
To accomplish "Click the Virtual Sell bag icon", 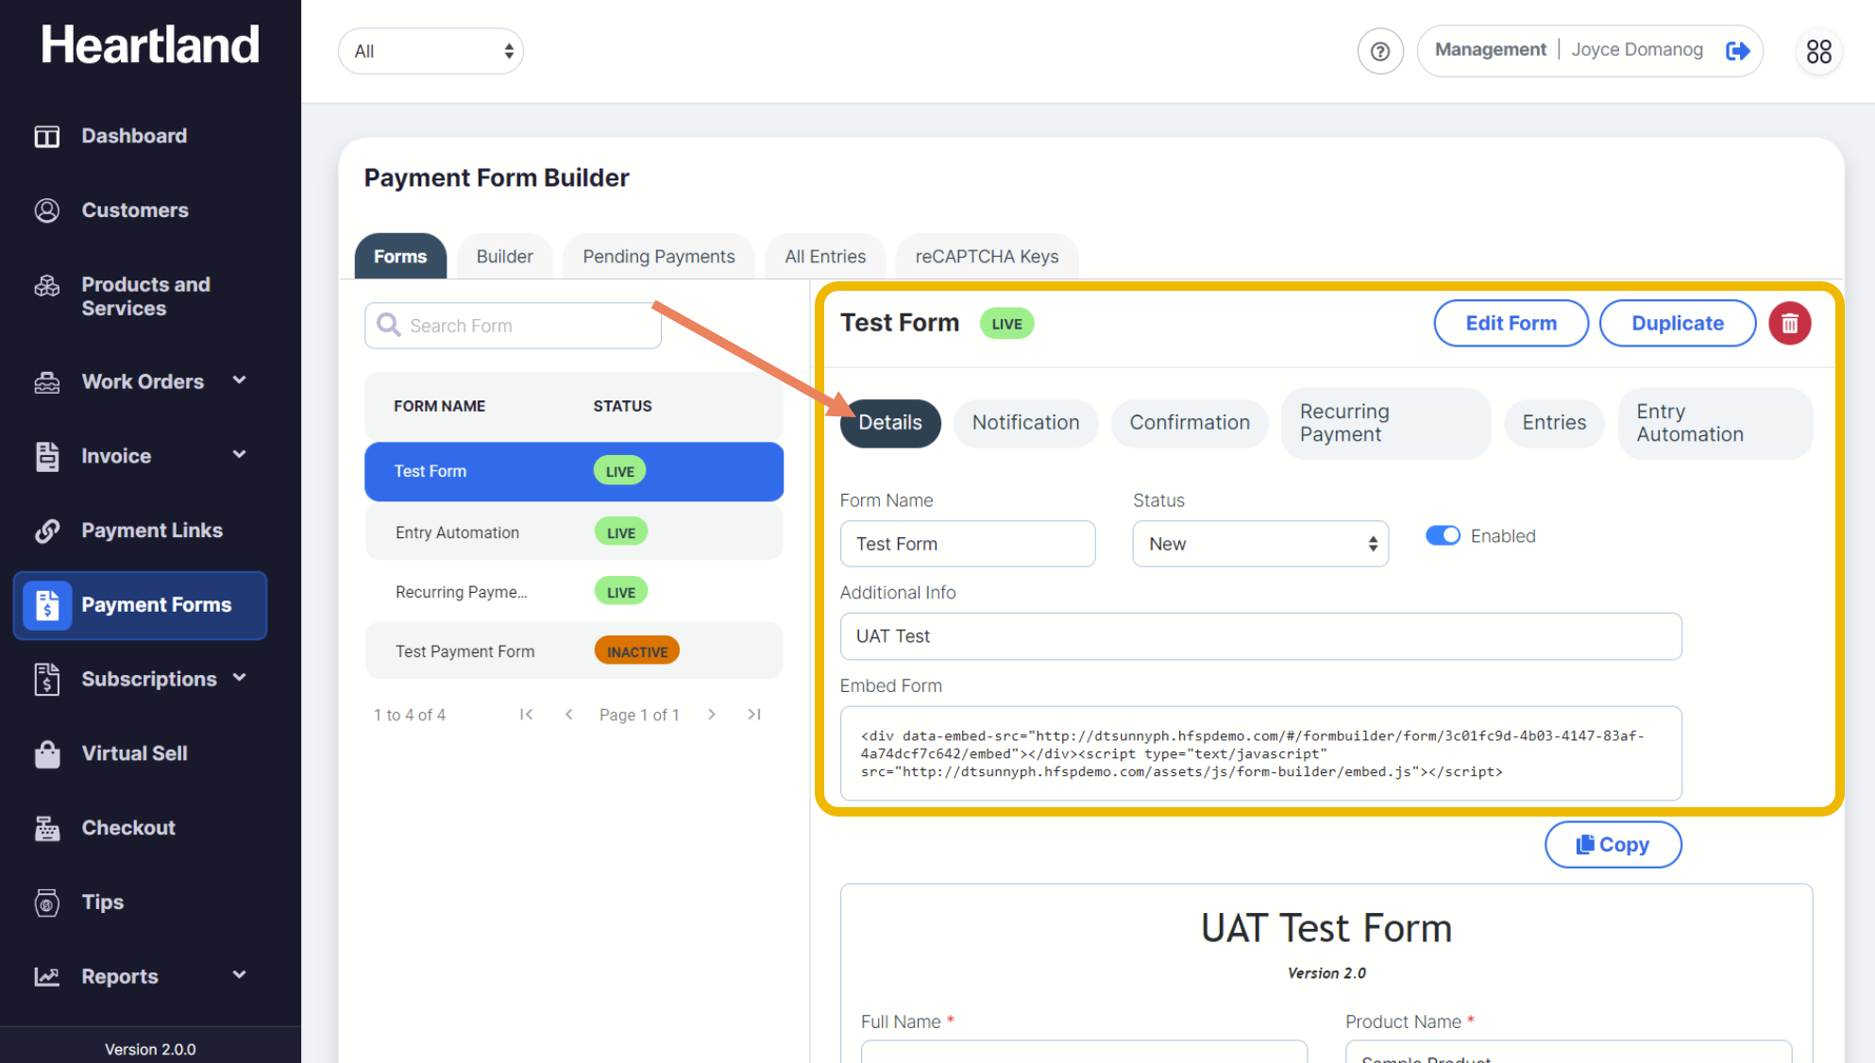I will (x=47, y=753).
